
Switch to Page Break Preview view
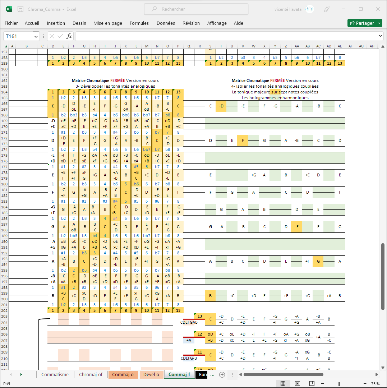(312, 384)
